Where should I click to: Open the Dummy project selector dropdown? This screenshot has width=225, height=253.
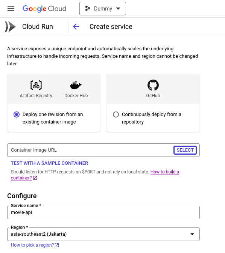103,9
